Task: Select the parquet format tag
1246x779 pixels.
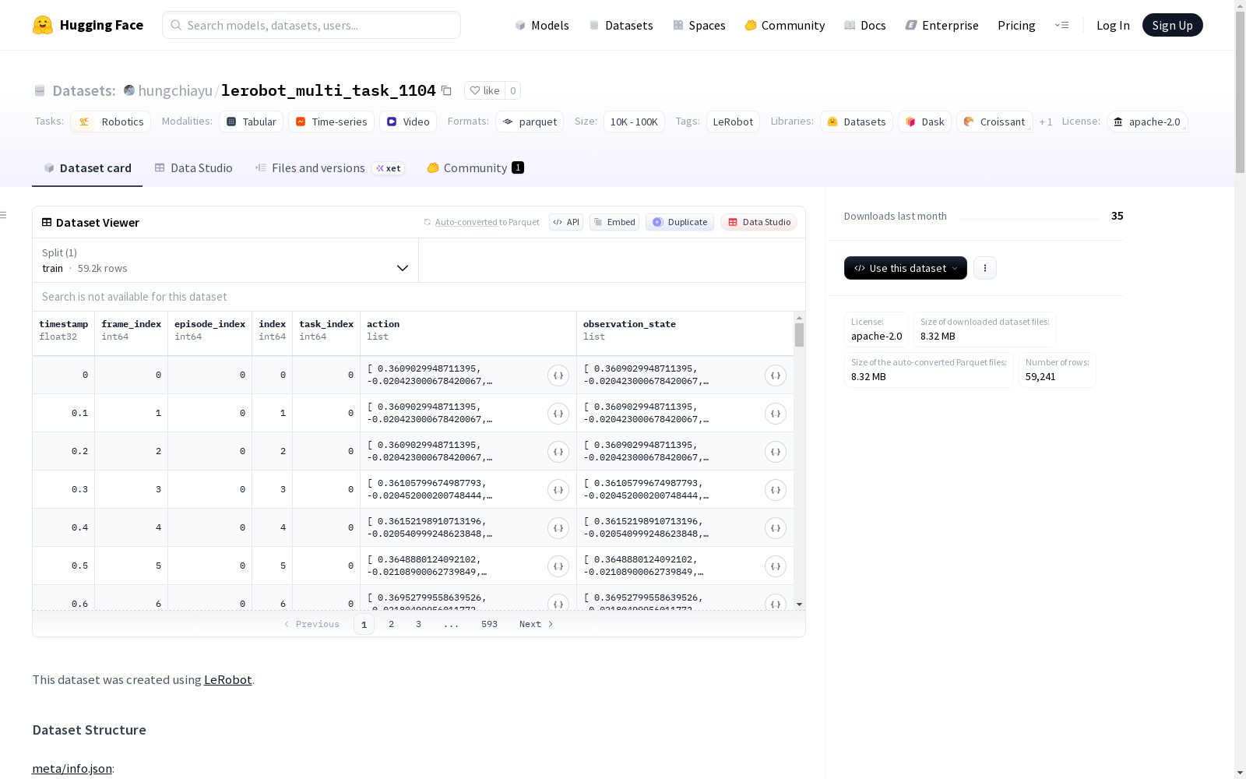Action: point(530,122)
